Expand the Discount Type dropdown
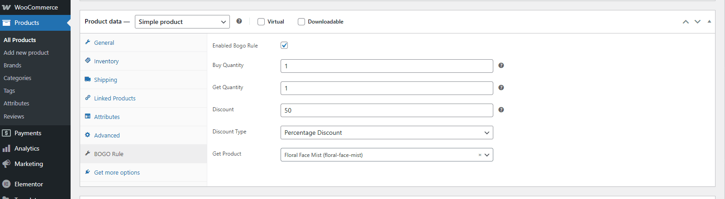The width and height of the screenshot is (725, 199). tap(386, 133)
